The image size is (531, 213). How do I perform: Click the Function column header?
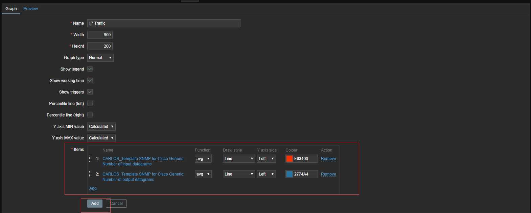[x=203, y=150]
